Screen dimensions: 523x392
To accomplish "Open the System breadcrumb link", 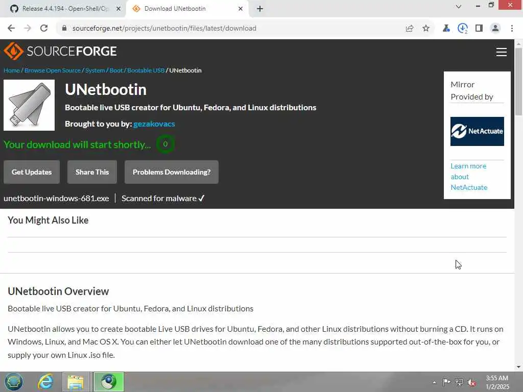I will tap(95, 70).
